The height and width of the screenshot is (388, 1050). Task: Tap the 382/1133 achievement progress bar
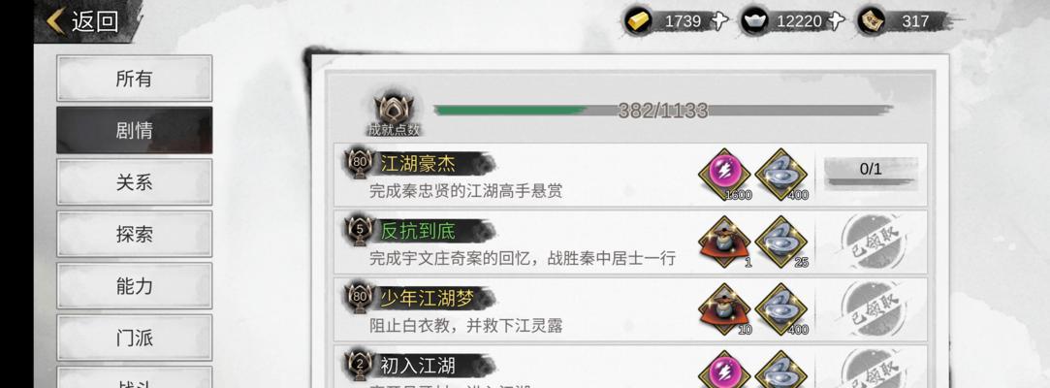click(x=663, y=110)
